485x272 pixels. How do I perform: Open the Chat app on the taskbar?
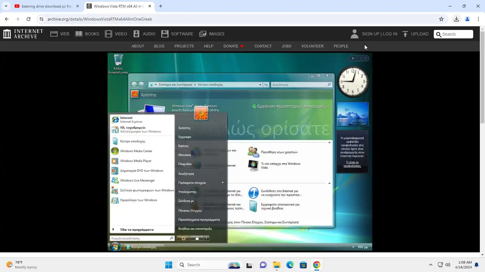tap(263, 265)
